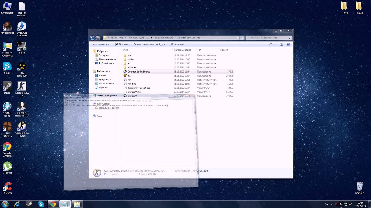The image size is (371, 208).
Task: Click Записать на оптический диск
Action: (150, 44)
